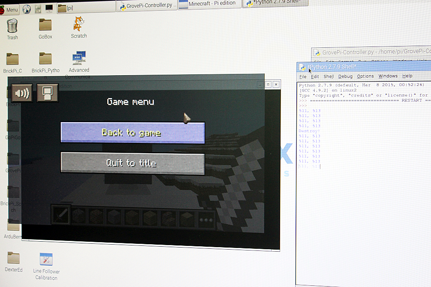Select the DexterEd folder icon

[x=14, y=262]
